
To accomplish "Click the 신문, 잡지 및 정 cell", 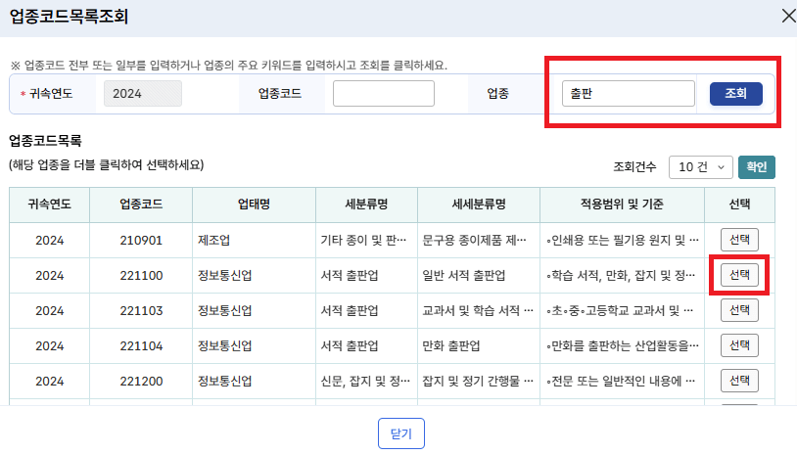I will coord(365,381).
